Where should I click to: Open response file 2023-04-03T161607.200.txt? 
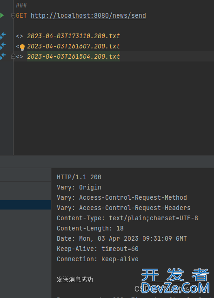point(74,47)
